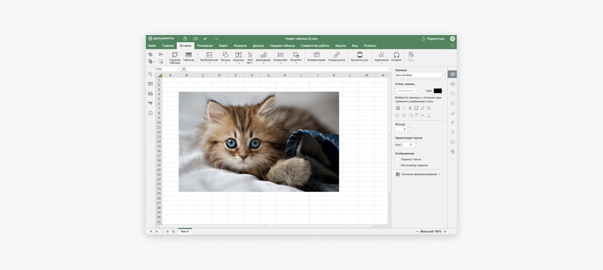The height and width of the screenshot is (270, 603).
Task: Click the Поделиться share button
Action: point(433,39)
